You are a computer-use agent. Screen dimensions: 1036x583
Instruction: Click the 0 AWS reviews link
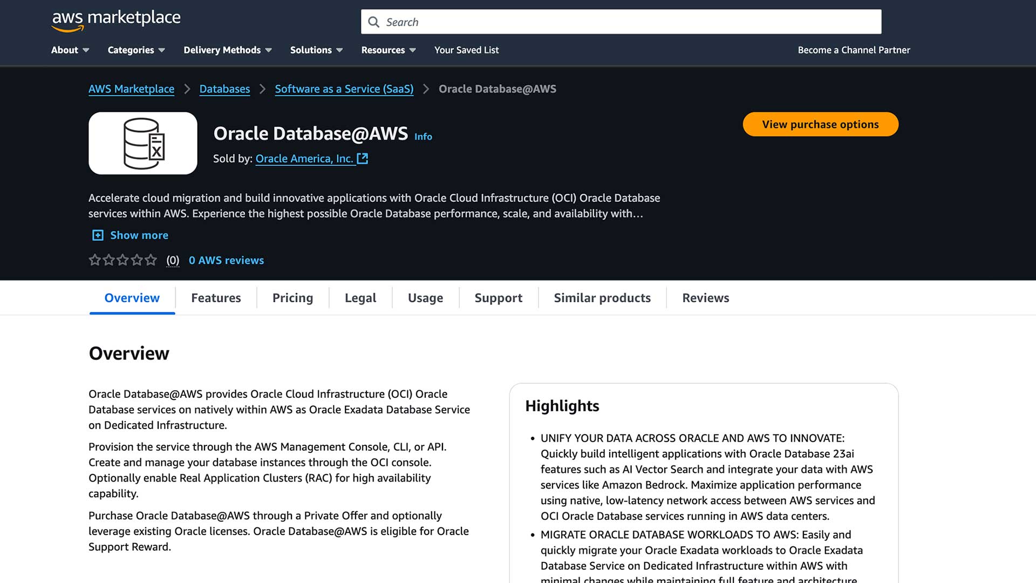coord(226,260)
